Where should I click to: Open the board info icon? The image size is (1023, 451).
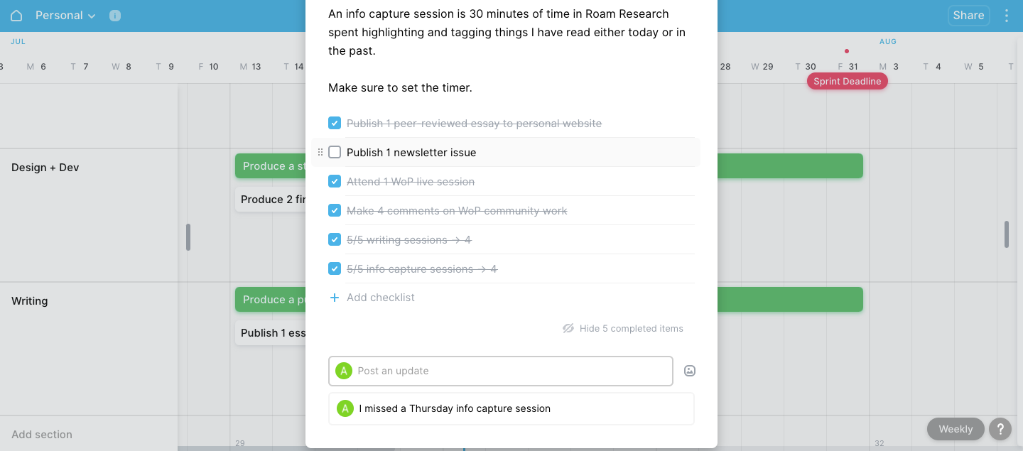pyautogui.click(x=115, y=16)
